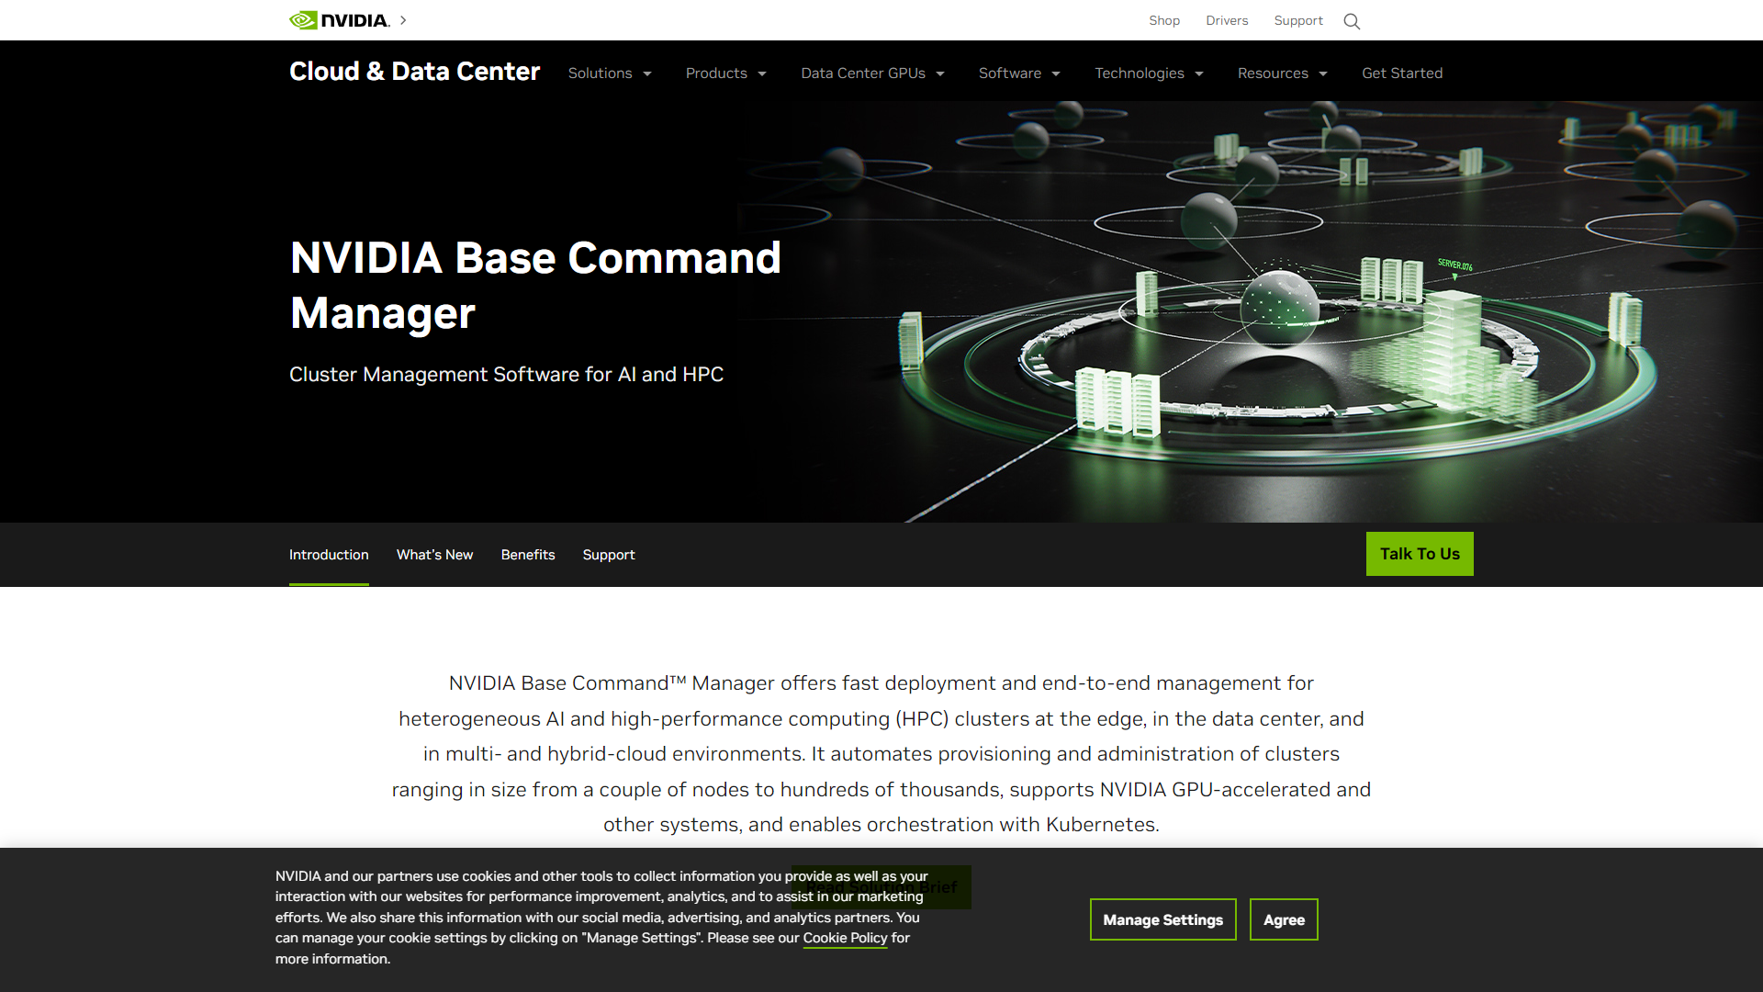Click the search icon

pos(1352,20)
